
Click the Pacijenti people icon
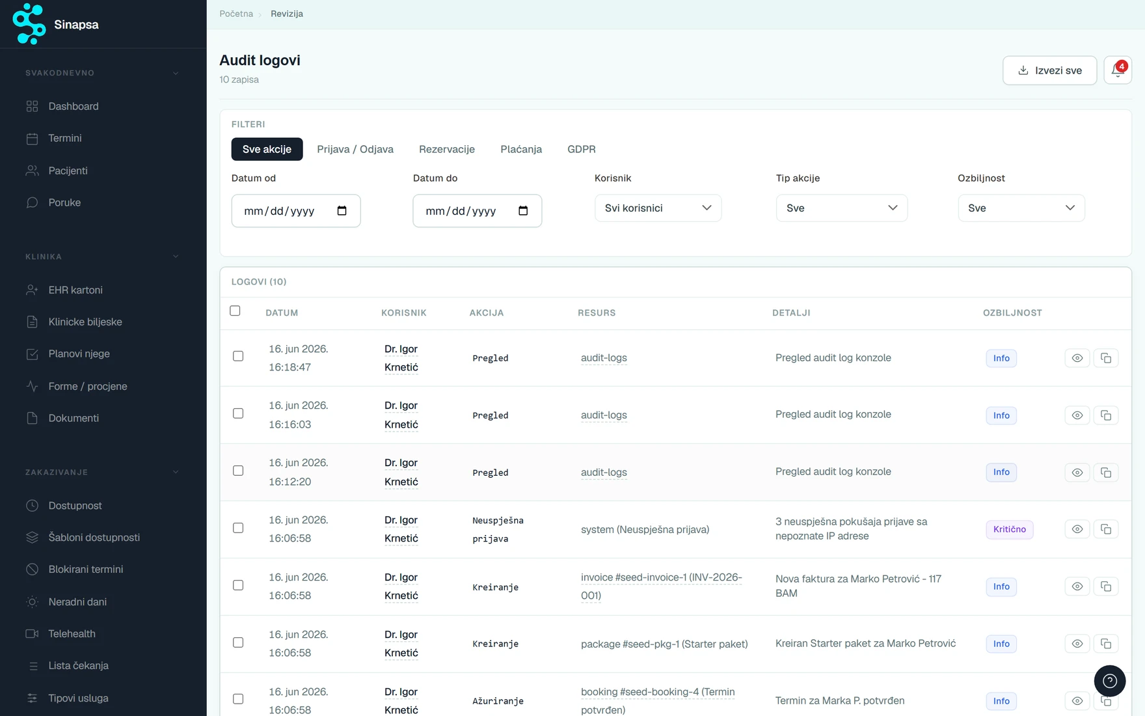[x=32, y=171]
